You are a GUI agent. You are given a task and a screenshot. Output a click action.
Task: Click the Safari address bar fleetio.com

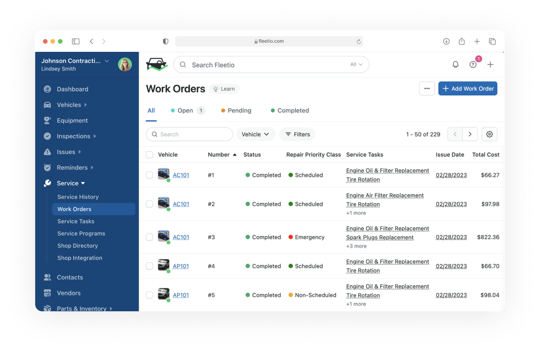point(269,41)
